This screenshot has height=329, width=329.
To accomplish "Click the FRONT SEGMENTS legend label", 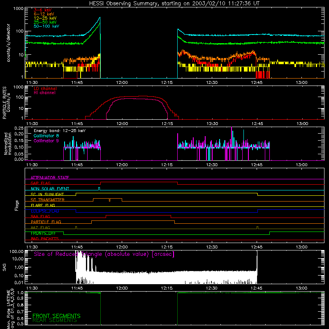I will click(56, 316).
